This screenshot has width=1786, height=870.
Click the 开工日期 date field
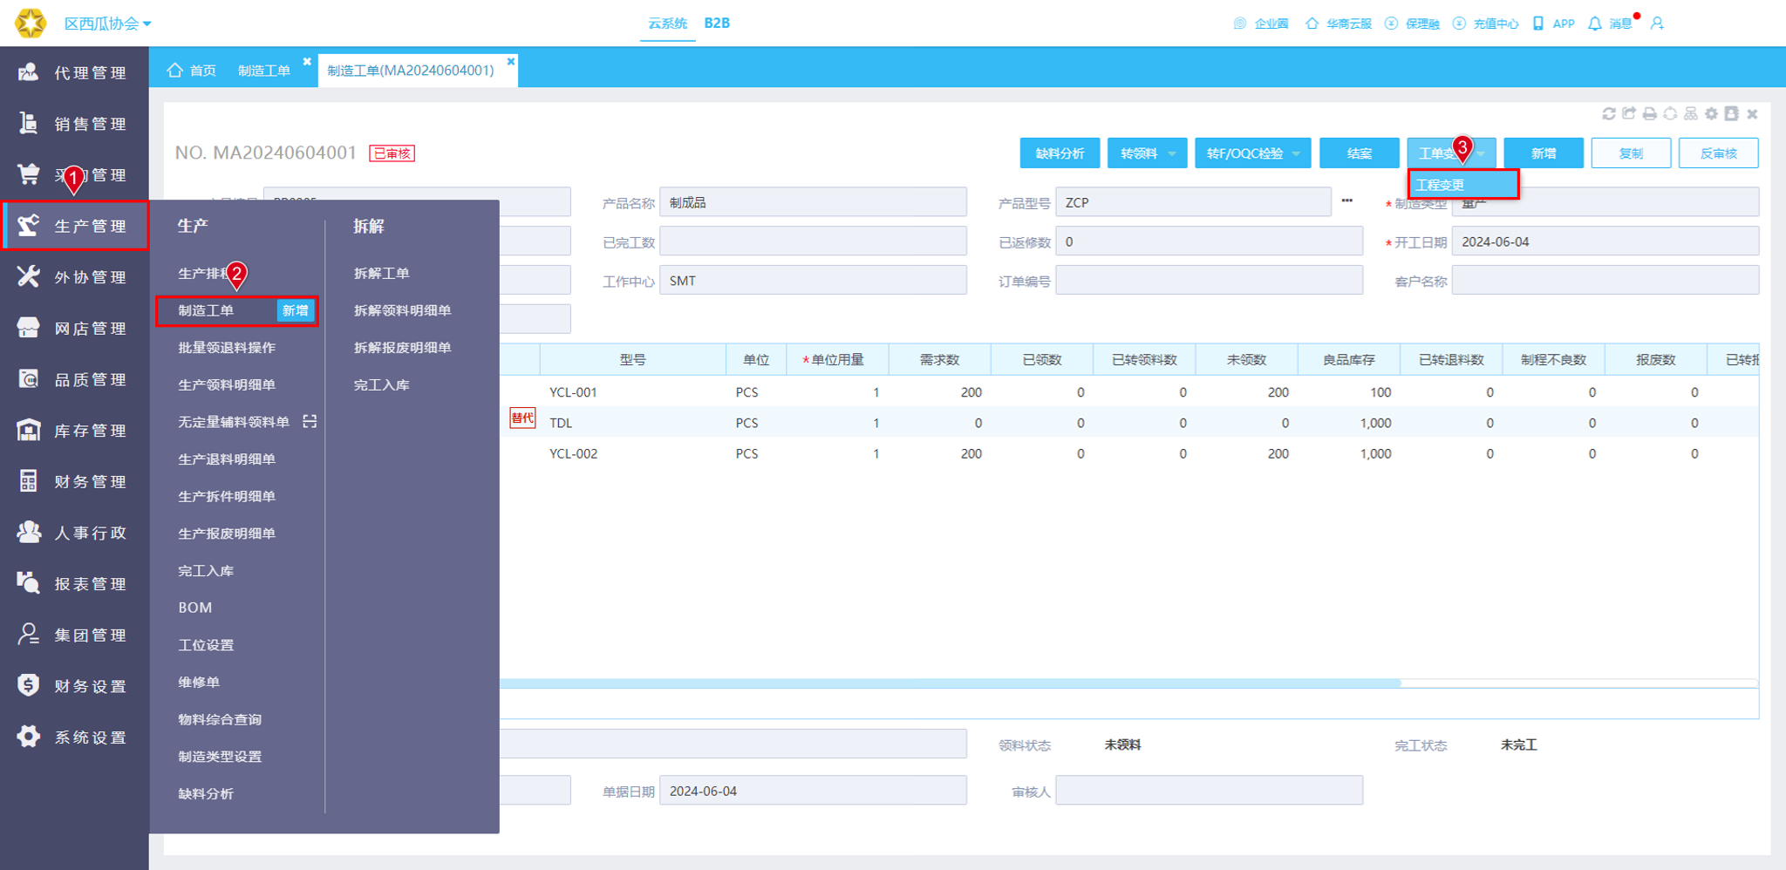[x=1605, y=241]
